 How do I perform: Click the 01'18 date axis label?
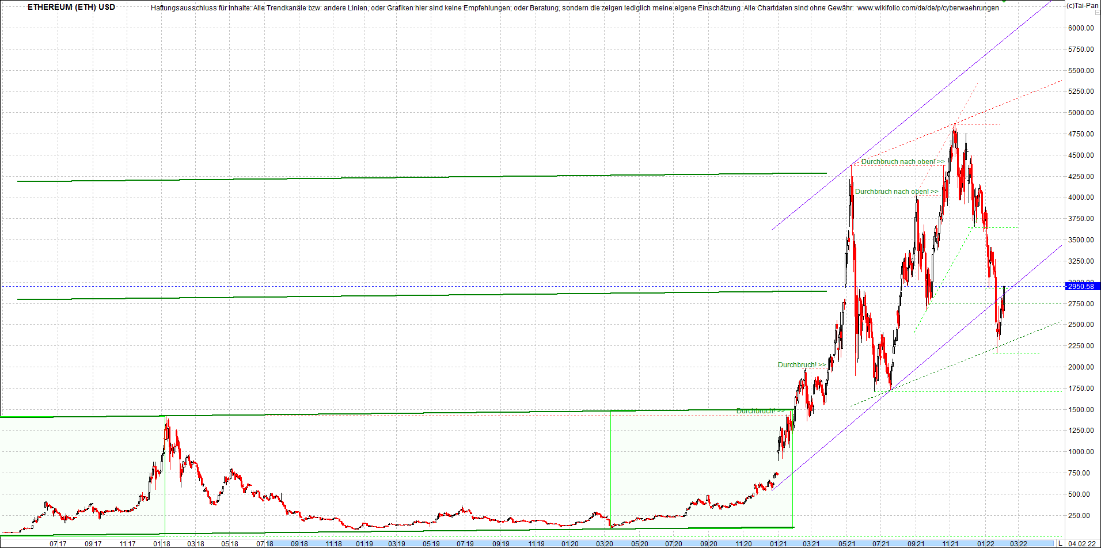pos(161,543)
